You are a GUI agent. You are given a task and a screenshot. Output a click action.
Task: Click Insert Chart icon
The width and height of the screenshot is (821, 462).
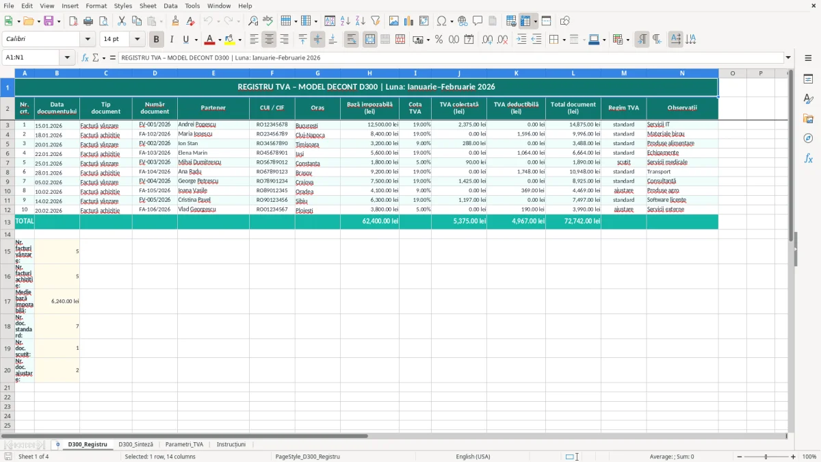point(409,21)
